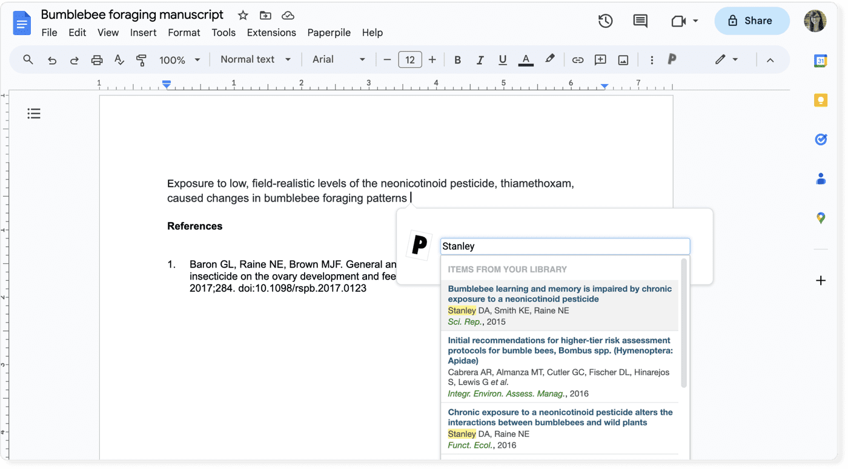The image size is (848, 469).
Task: Open the Arial font dropdown
Action: 339,59
